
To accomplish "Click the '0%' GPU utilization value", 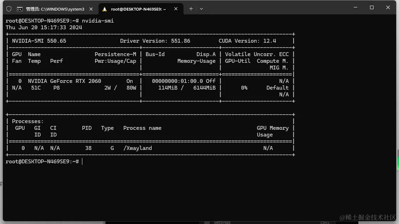I will 244,88.
